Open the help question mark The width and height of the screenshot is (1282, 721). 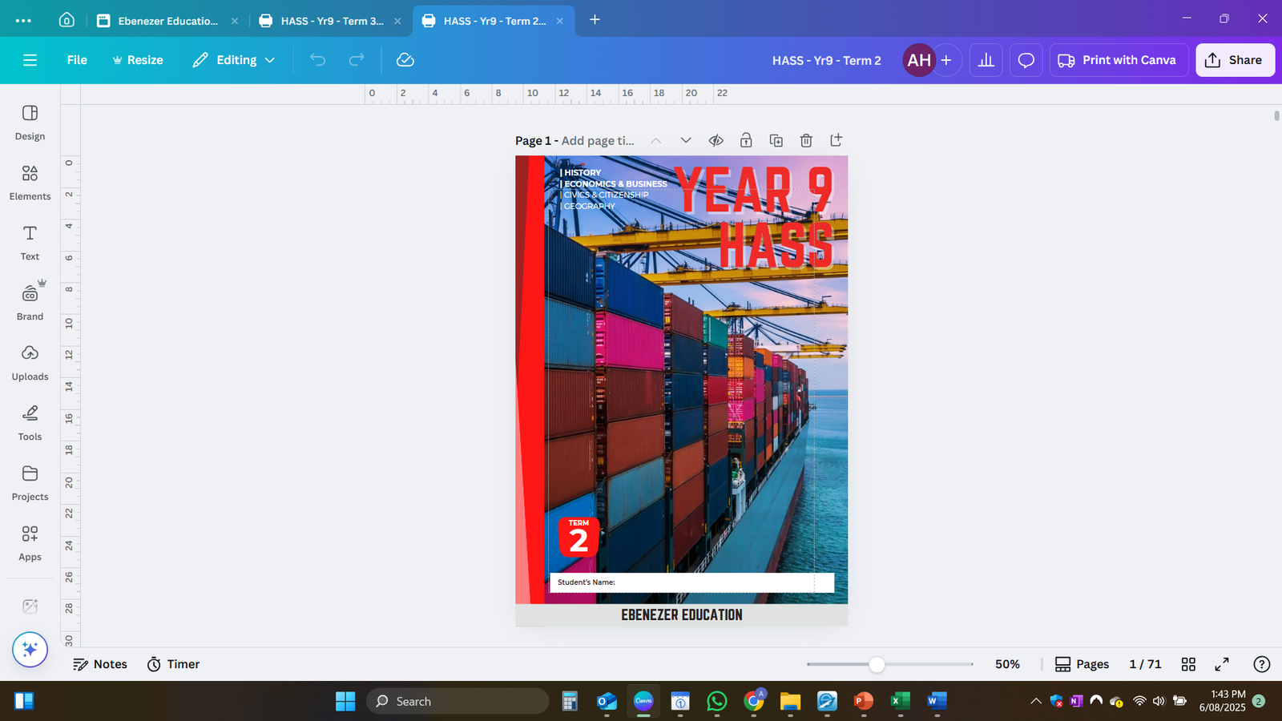click(x=1261, y=664)
